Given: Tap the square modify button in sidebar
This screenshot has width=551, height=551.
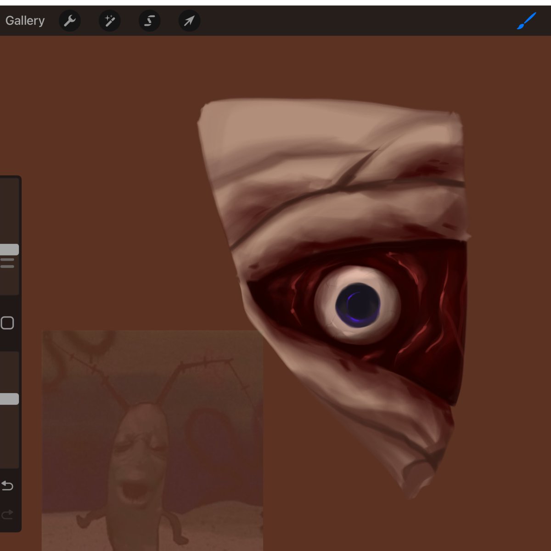Looking at the screenshot, I should point(7,323).
